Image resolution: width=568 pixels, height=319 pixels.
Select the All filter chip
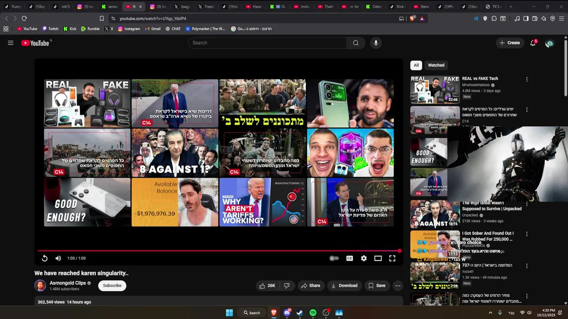click(x=416, y=65)
